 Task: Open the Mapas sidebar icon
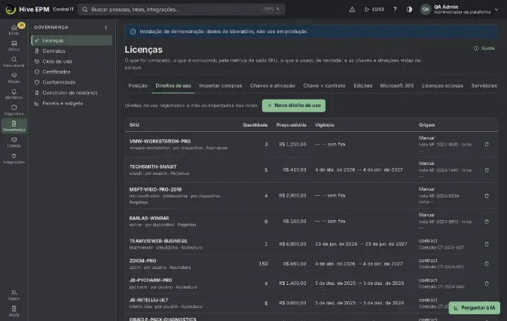14,78
